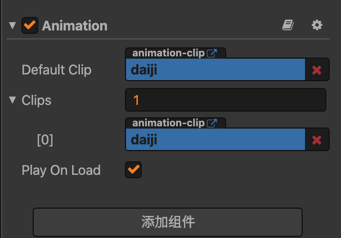
Task: Open the Animation component settings gear
Action: (x=317, y=25)
